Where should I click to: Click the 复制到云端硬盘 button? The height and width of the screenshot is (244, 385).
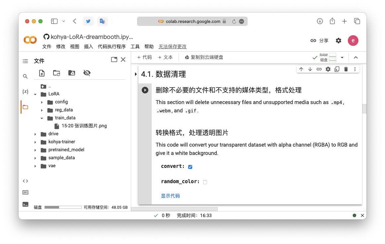click(204, 57)
